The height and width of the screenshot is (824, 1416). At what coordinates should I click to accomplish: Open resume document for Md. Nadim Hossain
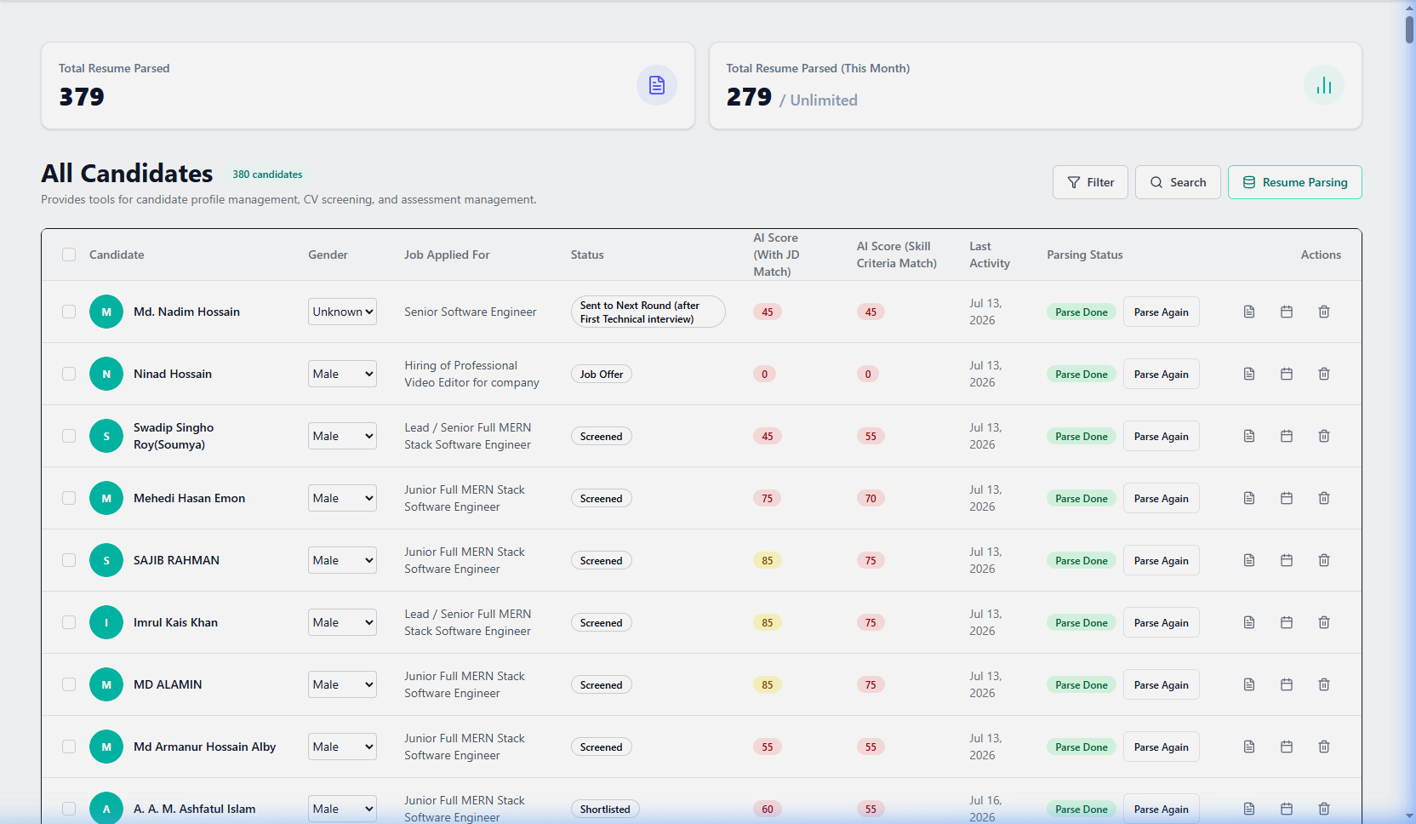1249,312
